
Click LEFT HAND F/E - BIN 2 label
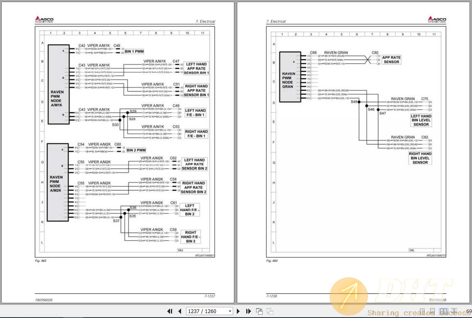[x=190, y=210]
